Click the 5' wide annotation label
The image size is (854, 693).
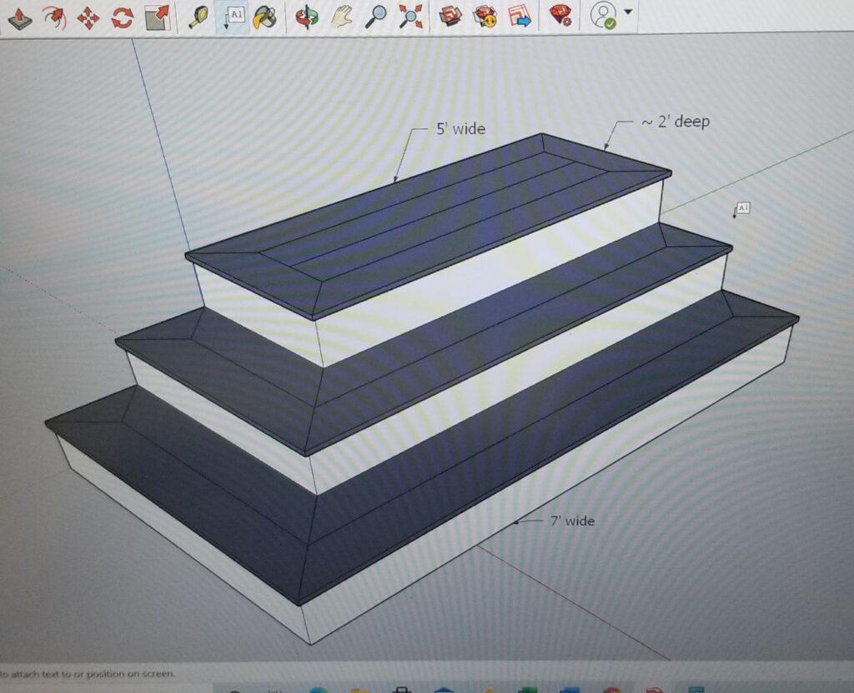tap(460, 129)
